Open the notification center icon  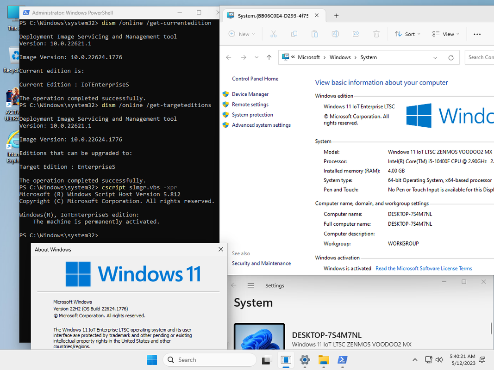point(482,360)
